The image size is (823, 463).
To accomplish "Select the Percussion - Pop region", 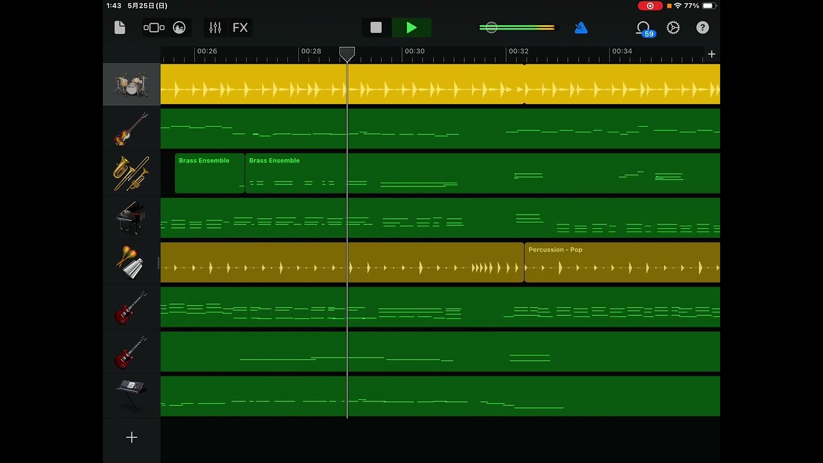I will [621, 263].
